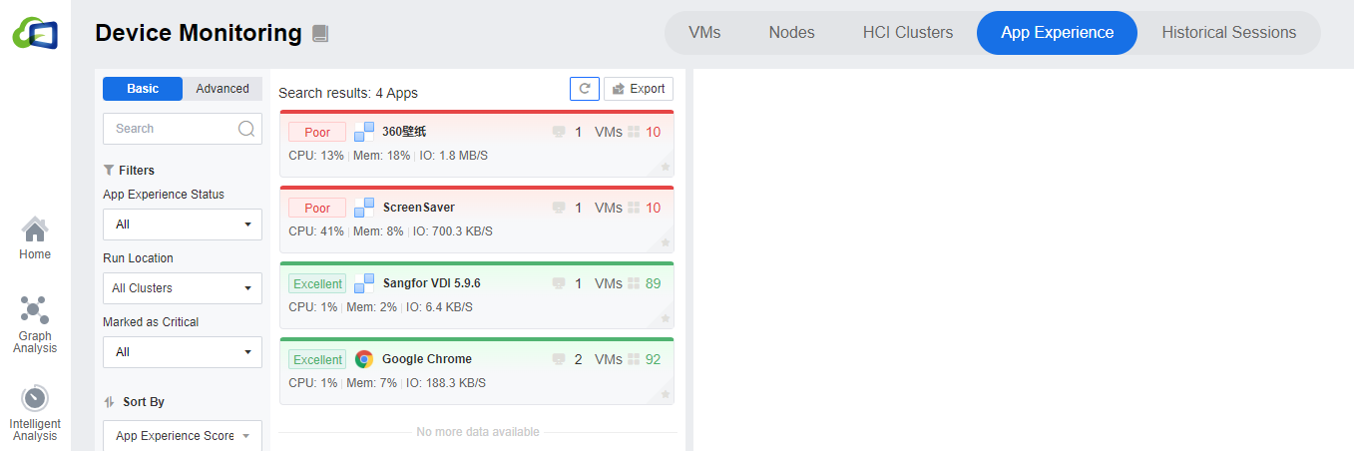Switch to Advanced filter mode
This screenshot has width=1354, height=451.
pyautogui.click(x=223, y=89)
